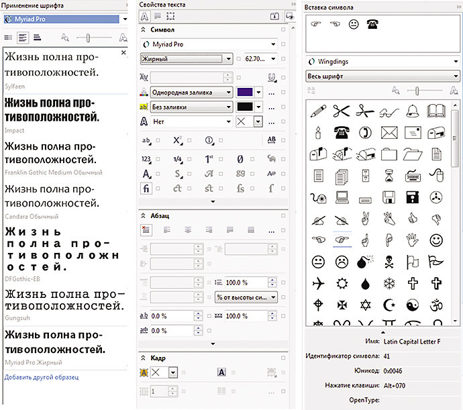Expand the Однородная заливка fill type dropdown
The height and width of the screenshot is (410, 463).
228,92
